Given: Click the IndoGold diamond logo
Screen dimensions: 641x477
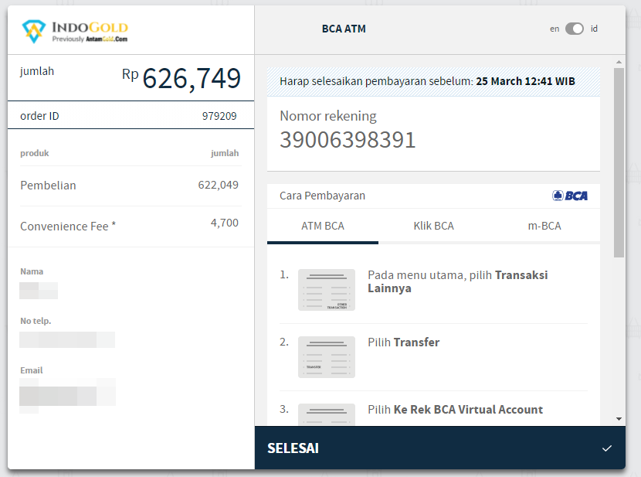Looking at the screenshot, I should tap(33, 31).
